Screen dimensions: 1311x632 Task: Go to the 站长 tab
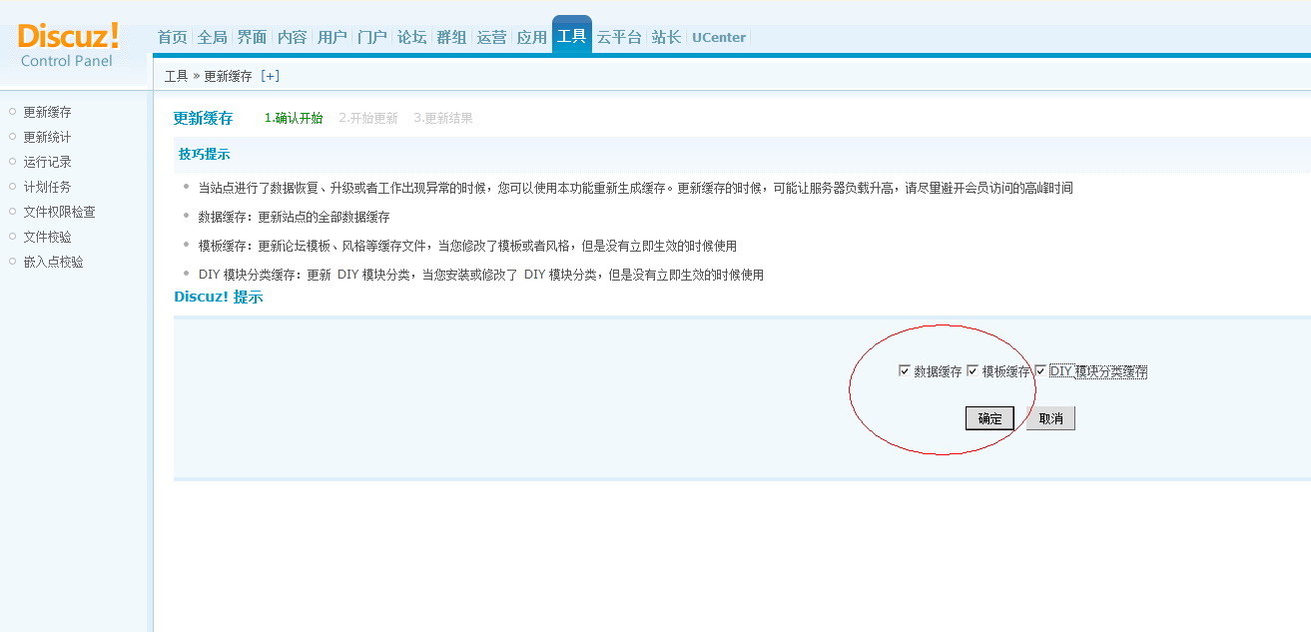tap(666, 37)
